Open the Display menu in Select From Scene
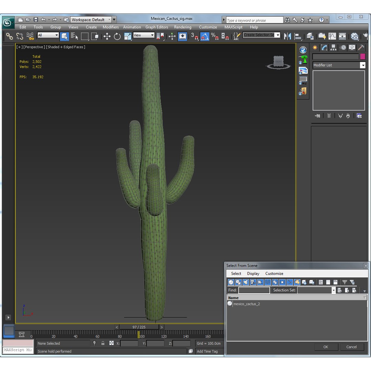The width and height of the screenshot is (371, 371). (x=253, y=273)
